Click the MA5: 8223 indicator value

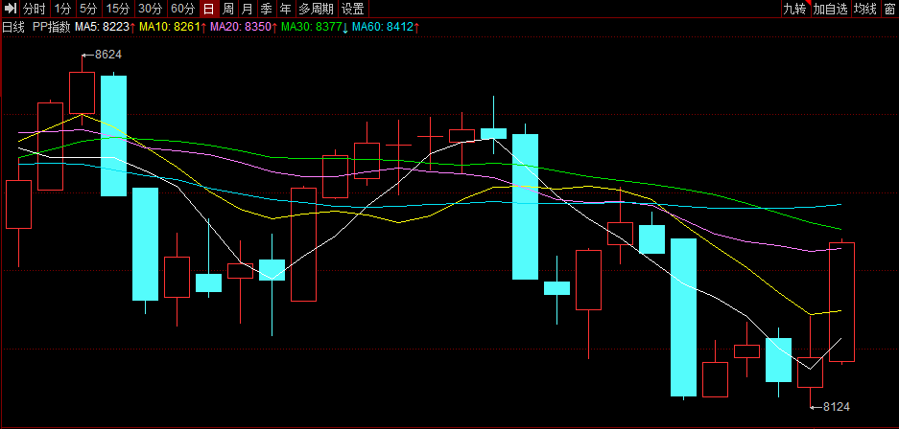[105, 26]
